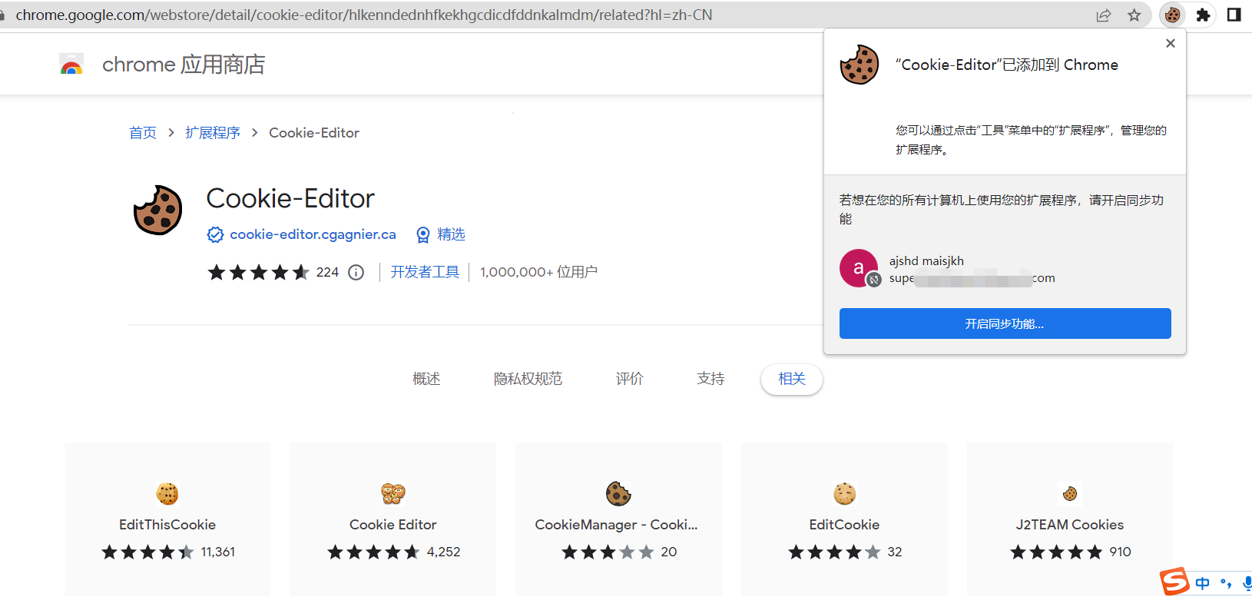Click the Sogou punctuation mode icon
Image resolution: width=1252 pixels, height=607 pixels.
pyautogui.click(x=1226, y=583)
